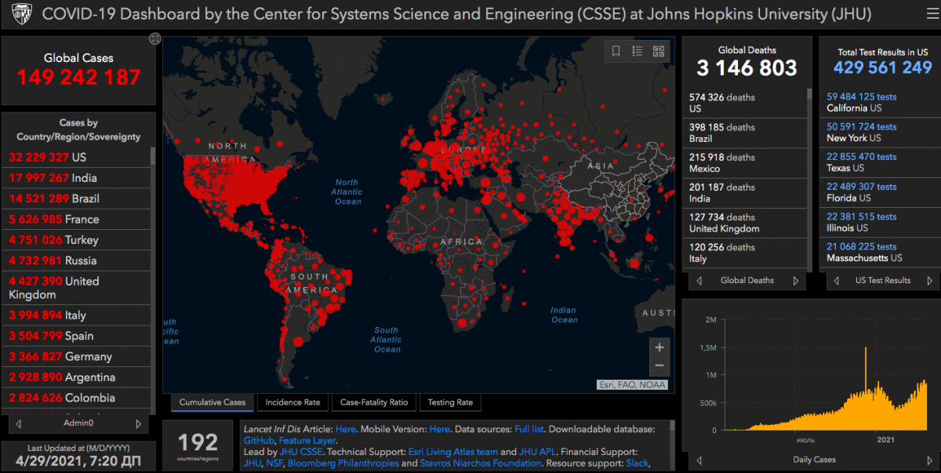Viewport: 941px width, 473px height.
Task: Go to previous Admin level arrow
Action: (x=18, y=424)
